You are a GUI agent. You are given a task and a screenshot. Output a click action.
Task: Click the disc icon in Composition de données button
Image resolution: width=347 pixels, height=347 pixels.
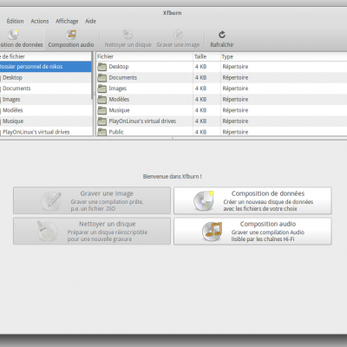point(204,200)
